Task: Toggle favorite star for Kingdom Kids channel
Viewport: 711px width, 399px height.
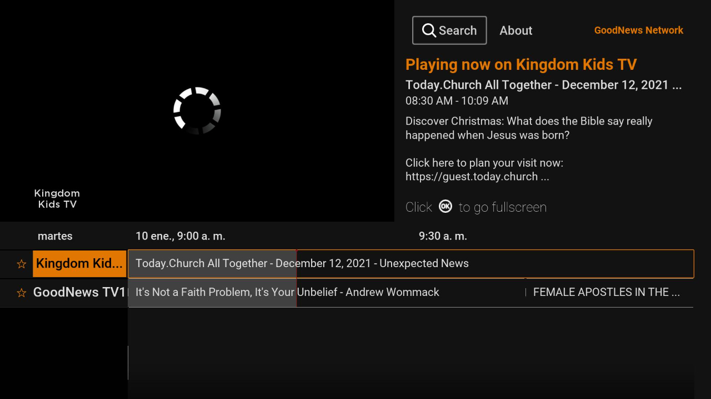Action: [x=22, y=264]
